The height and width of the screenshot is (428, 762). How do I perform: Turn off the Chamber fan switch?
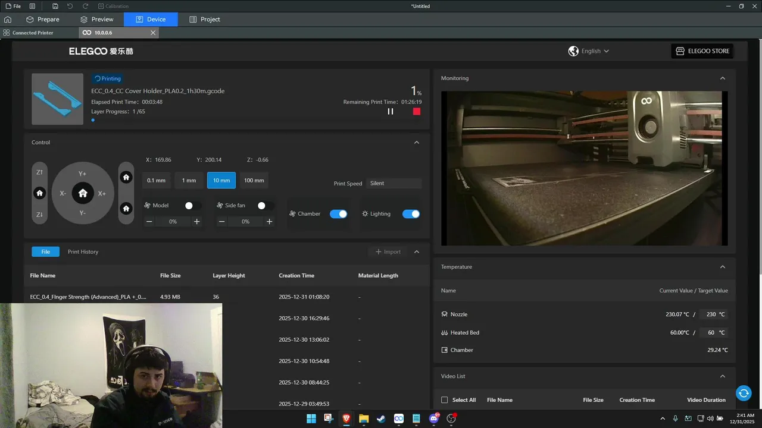339,214
